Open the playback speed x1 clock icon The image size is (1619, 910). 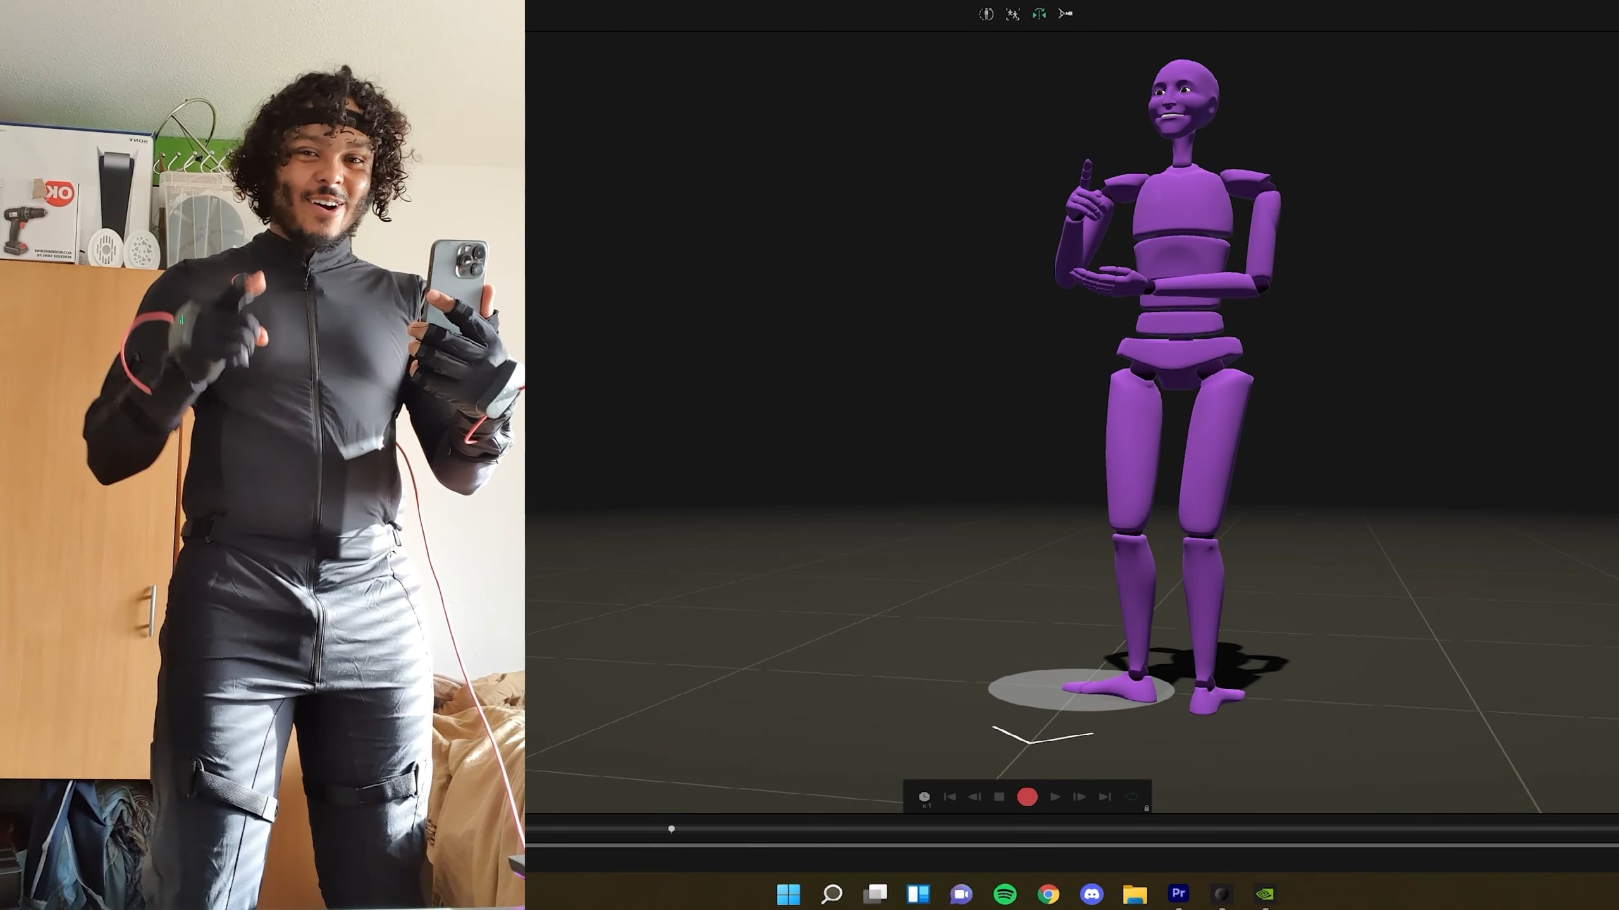(x=924, y=797)
